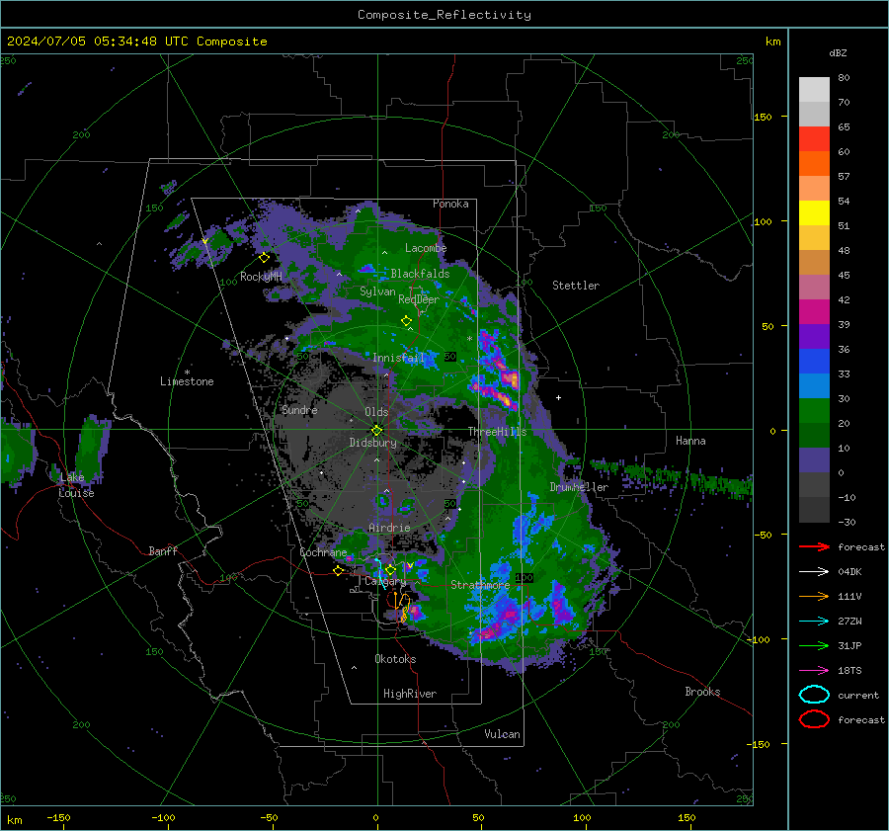Click the yellow diamond marker below RedDeer
The image size is (889, 831).
click(x=407, y=321)
